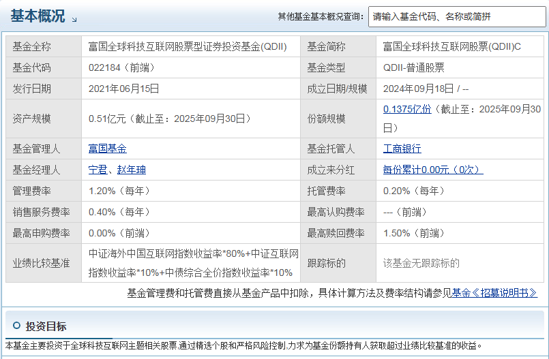Open the 0.1375亿份 share scale link
Image resolution: width=549 pixels, height=359 pixels.
407,109
